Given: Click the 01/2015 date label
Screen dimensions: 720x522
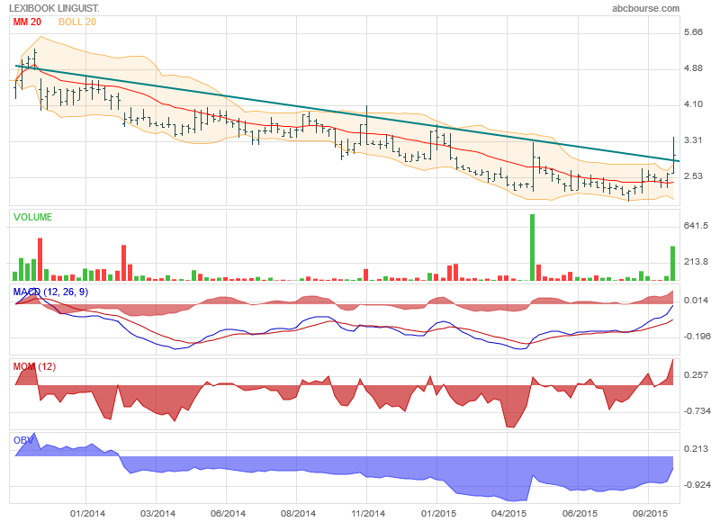Looking at the screenshot, I should point(438,514).
